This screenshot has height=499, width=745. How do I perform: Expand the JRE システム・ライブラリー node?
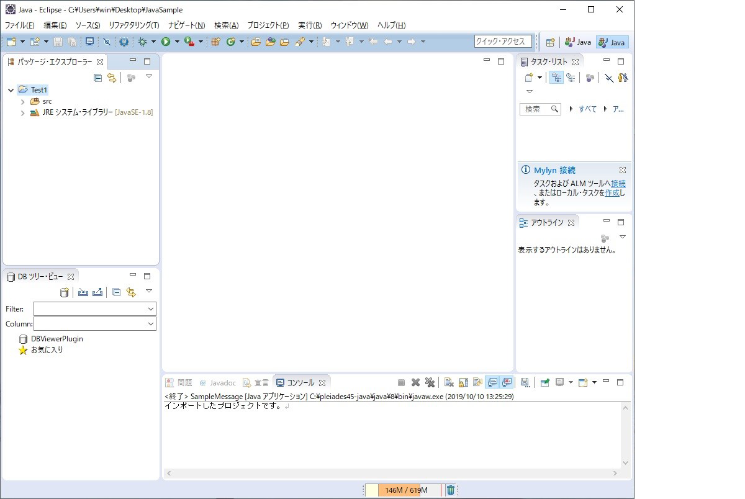click(23, 113)
